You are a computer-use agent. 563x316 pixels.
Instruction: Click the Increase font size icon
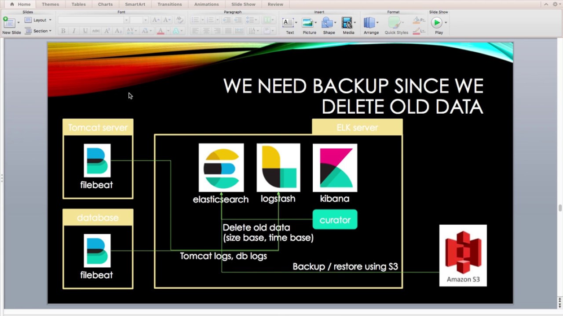pyautogui.click(x=156, y=20)
